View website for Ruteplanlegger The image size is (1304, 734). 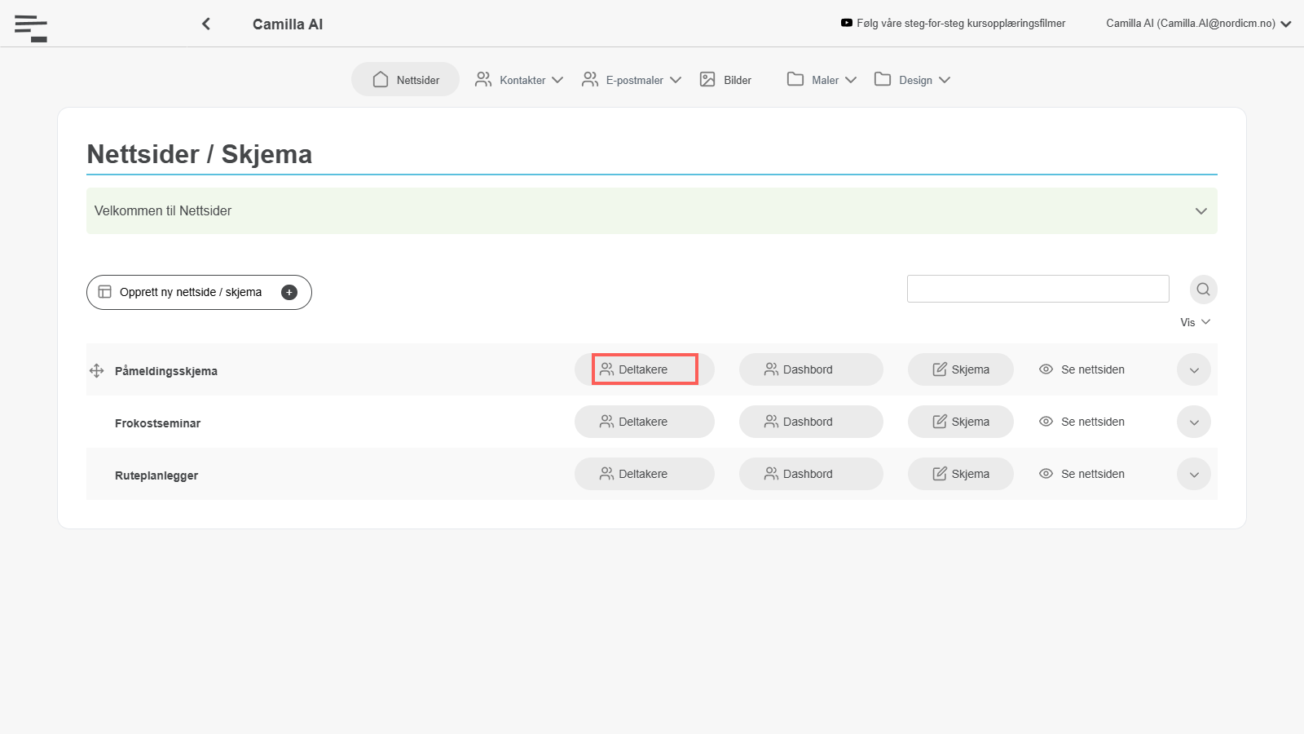tap(1082, 474)
